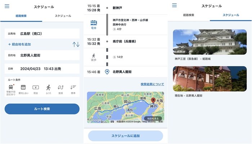Image resolution: width=252 pixels, height=144 pixels.
Task: Open the hamburger menu on the route search screen
Action: pos(7,6)
